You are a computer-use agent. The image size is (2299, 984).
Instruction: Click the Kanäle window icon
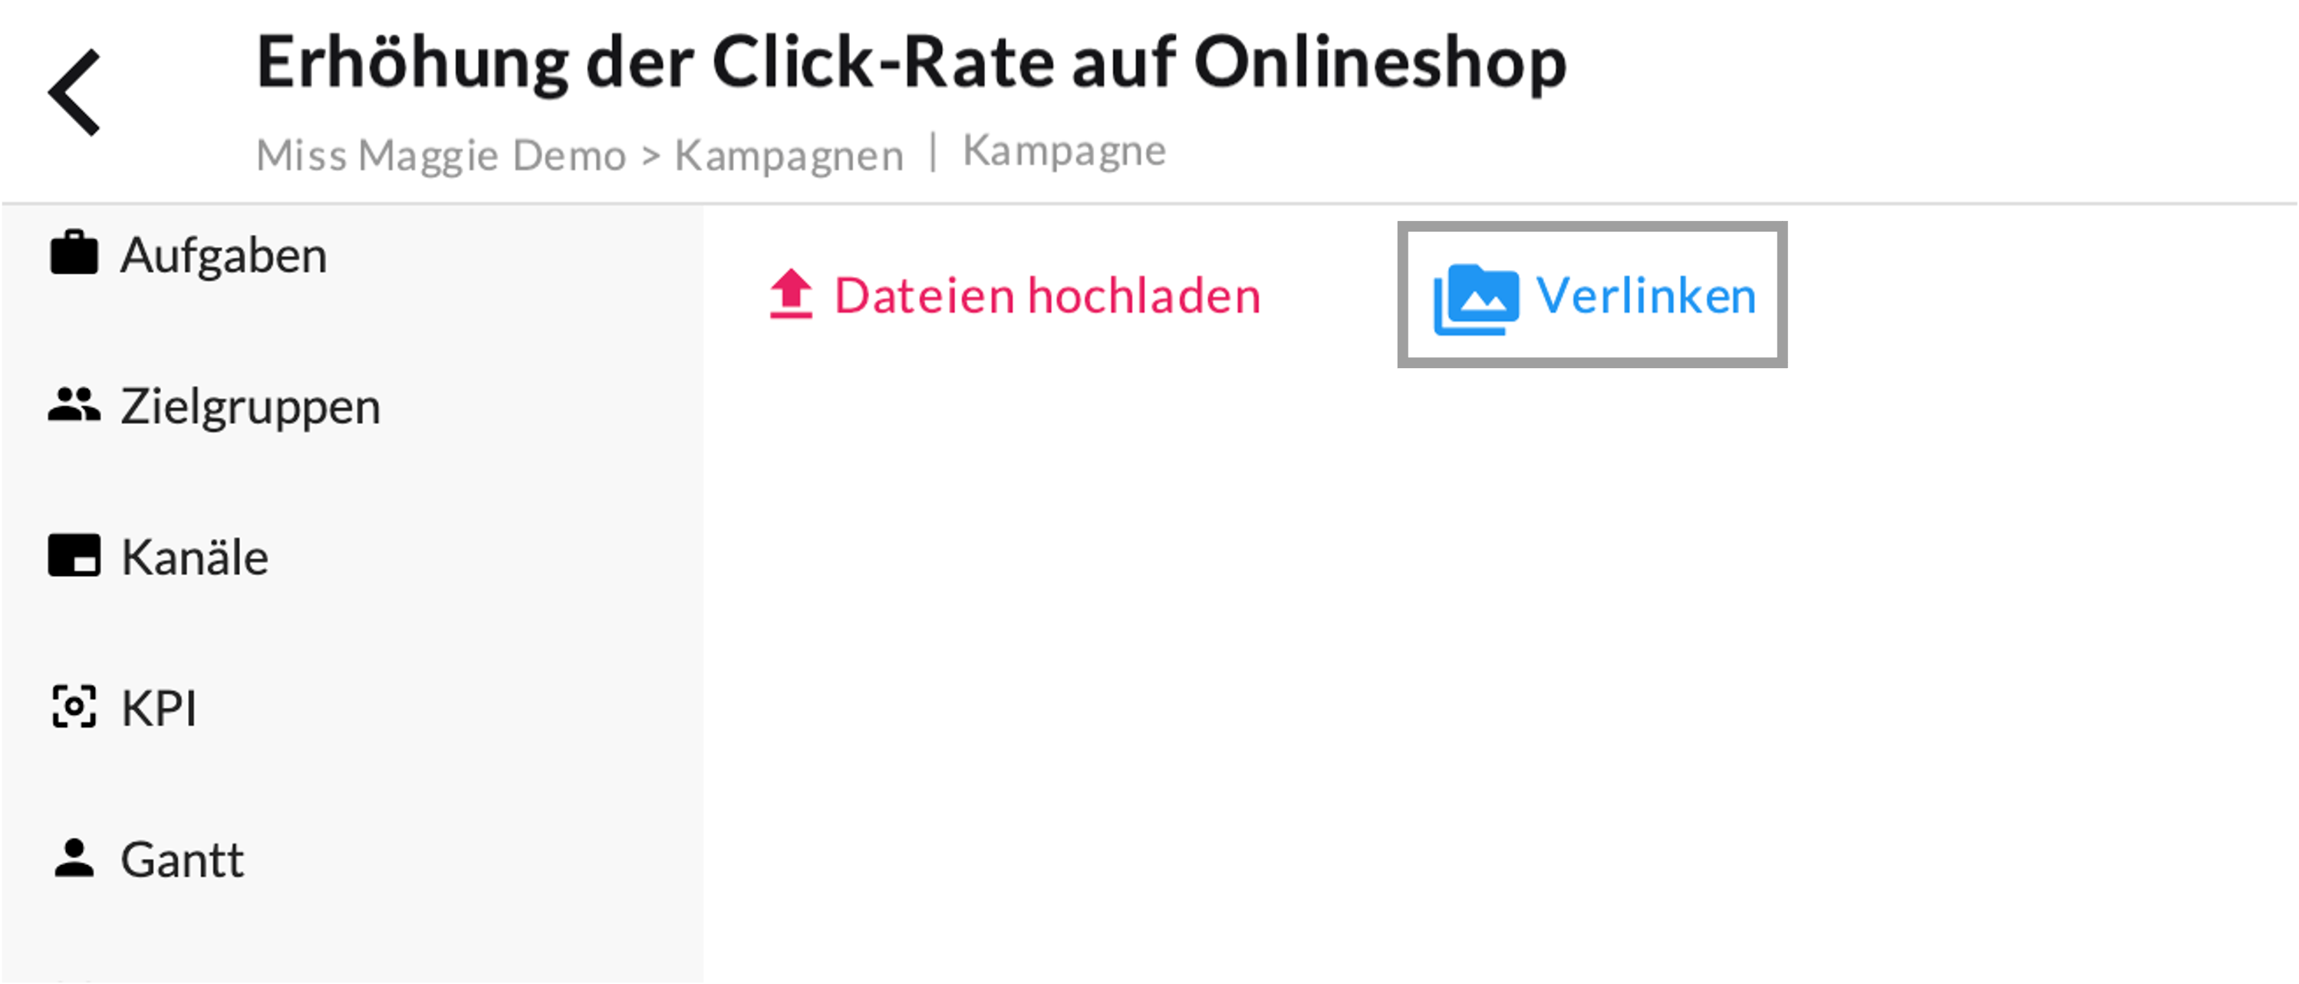(74, 556)
